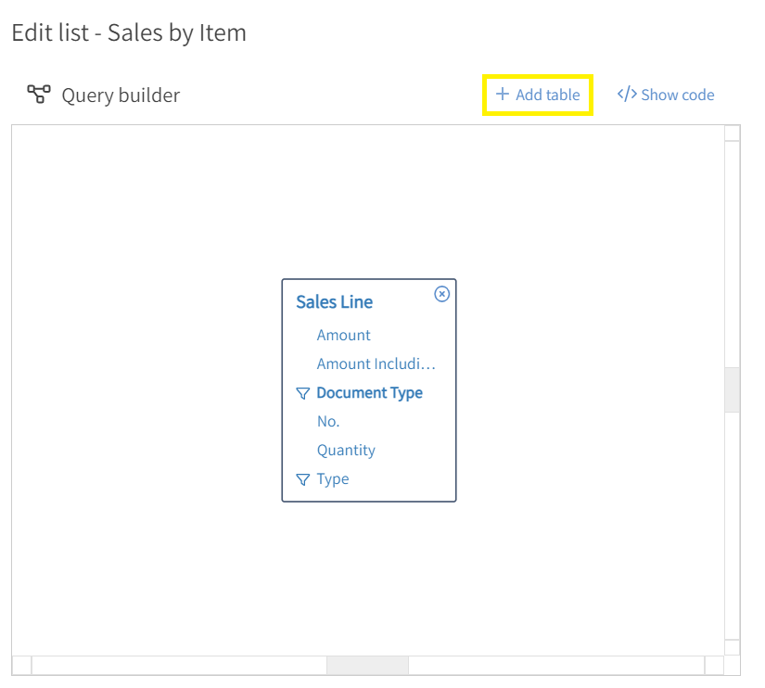Click the filter icon next to Document Type
Screen dimensions: 765x688
pyautogui.click(x=303, y=393)
